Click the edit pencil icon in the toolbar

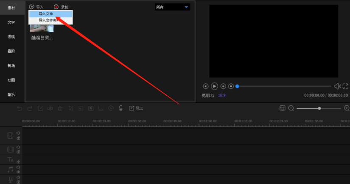[40, 108]
